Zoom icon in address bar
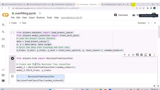Image resolution: width=160 pixels, height=90 pixels. [x=137, y=8]
